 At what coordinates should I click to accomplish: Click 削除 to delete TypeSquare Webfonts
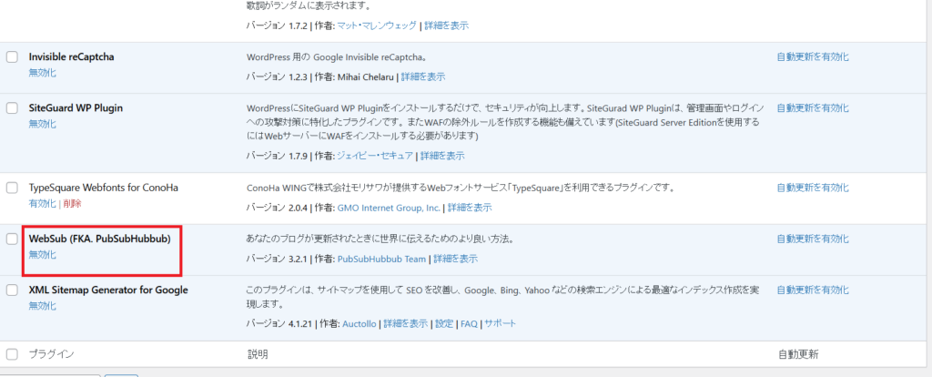tap(72, 203)
